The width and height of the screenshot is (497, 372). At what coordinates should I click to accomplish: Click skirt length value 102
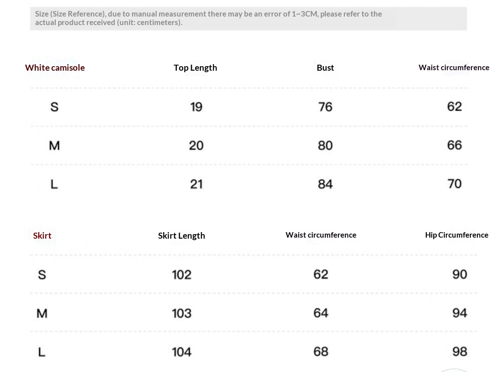182,275
